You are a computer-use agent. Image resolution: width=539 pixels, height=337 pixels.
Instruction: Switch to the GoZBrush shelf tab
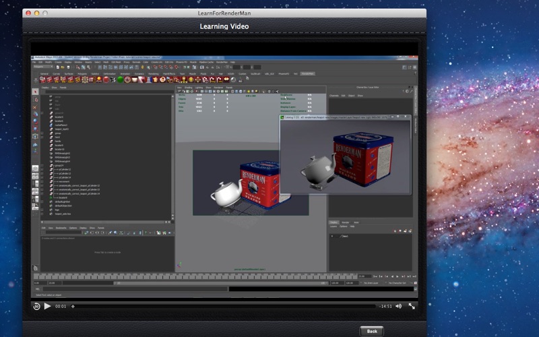pos(255,74)
